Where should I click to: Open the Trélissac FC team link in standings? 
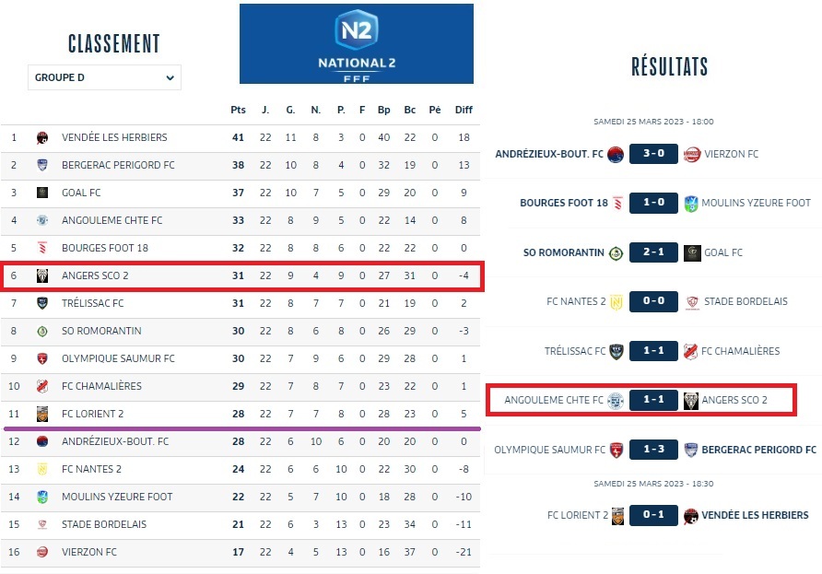coord(92,303)
